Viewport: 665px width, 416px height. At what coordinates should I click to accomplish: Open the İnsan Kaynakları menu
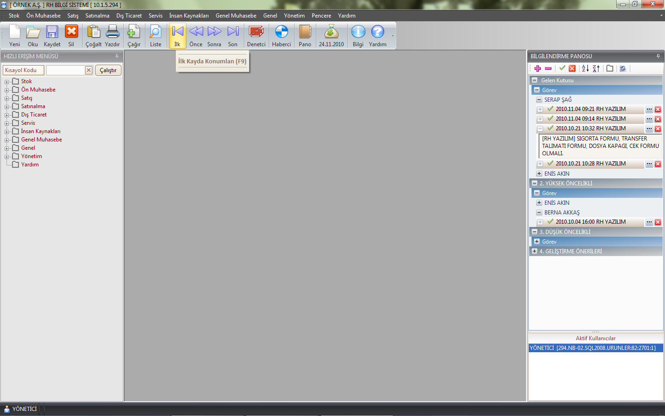pyautogui.click(x=188, y=16)
